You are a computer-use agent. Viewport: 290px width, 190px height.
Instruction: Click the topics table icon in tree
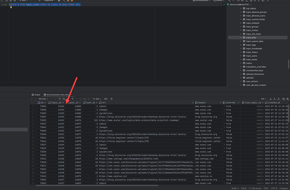coord(244,63)
